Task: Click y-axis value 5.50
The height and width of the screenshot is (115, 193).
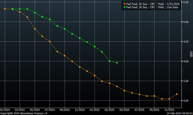Action: 186,2
